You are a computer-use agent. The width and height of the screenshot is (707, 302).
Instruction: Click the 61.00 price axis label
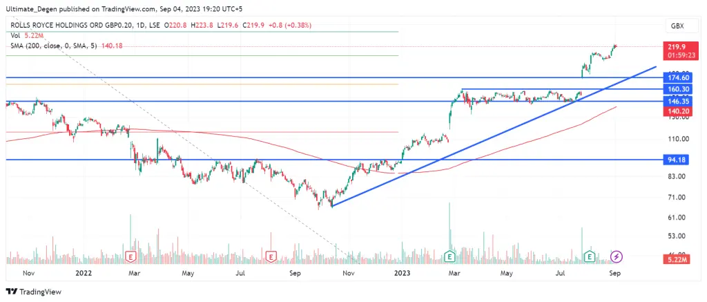pyautogui.click(x=678, y=217)
